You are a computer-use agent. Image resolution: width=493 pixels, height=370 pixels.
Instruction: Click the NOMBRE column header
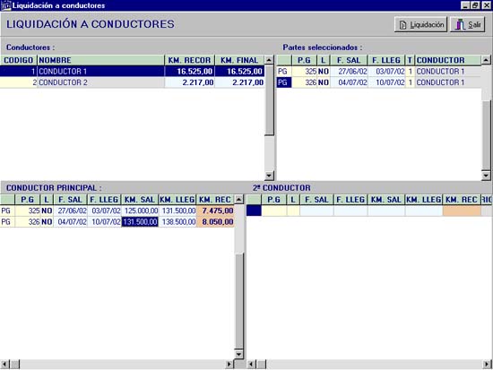pos(100,60)
